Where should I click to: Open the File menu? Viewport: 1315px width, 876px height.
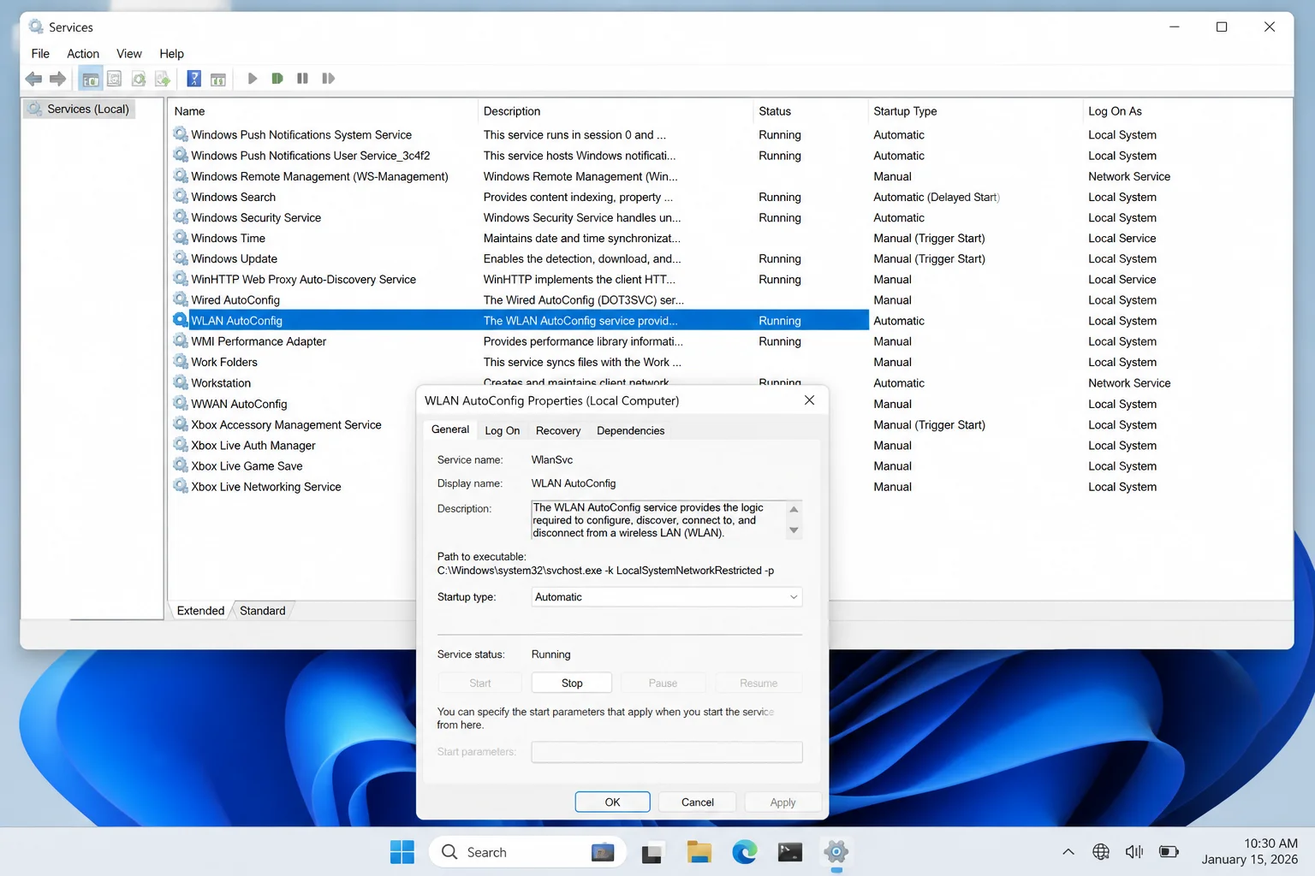pos(40,53)
